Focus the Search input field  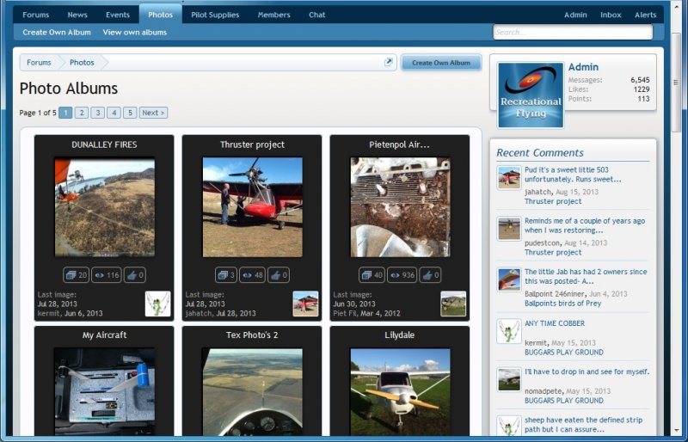point(573,32)
